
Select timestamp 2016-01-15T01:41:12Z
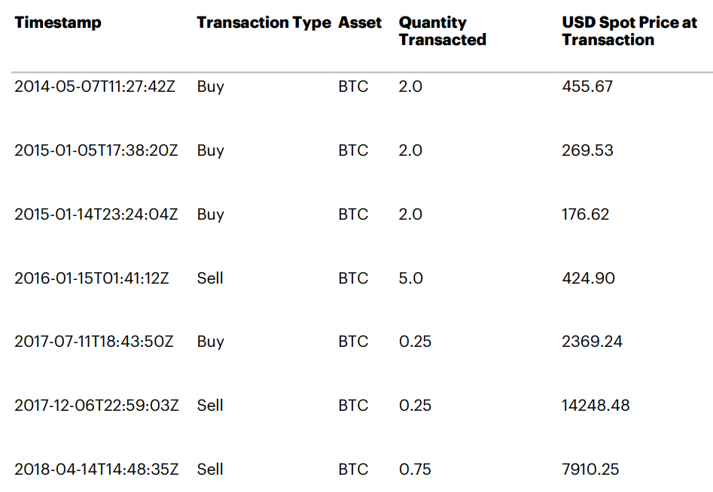pyautogui.click(x=92, y=278)
